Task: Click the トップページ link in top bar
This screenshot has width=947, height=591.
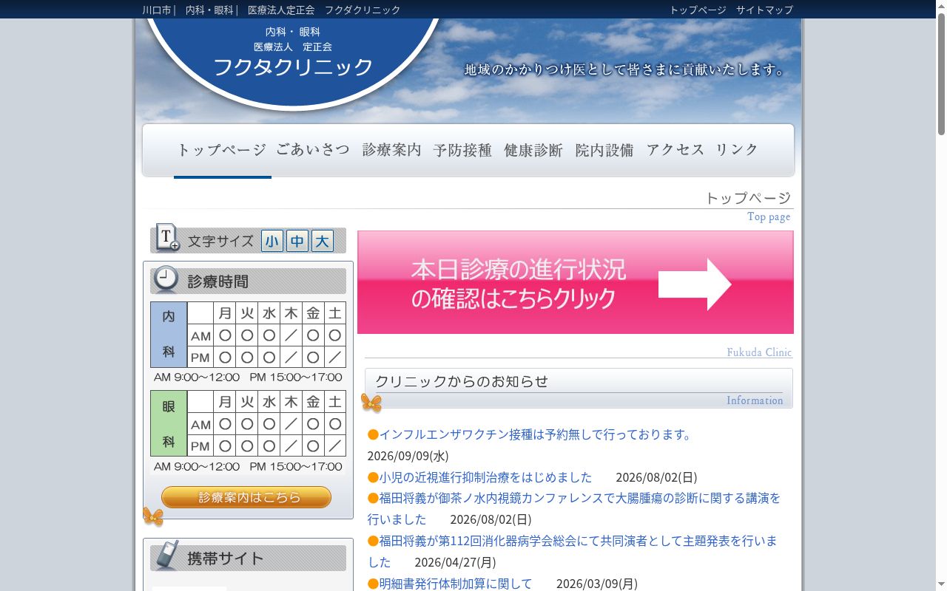Action: tap(698, 10)
